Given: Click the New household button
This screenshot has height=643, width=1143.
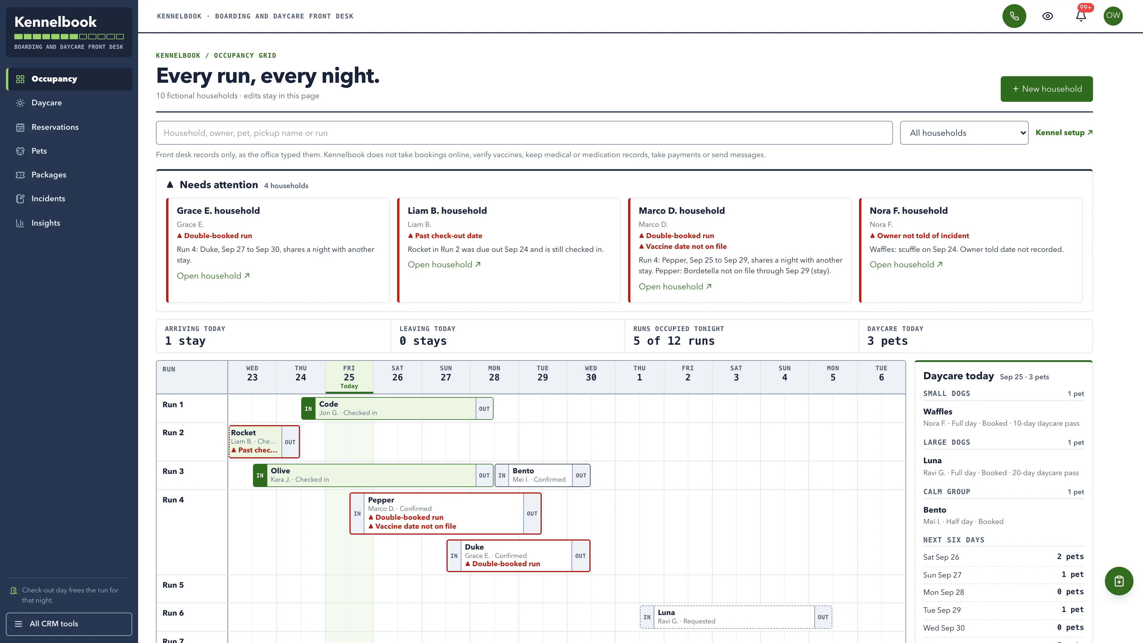Looking at the screenshot, I should point(1046,89).
